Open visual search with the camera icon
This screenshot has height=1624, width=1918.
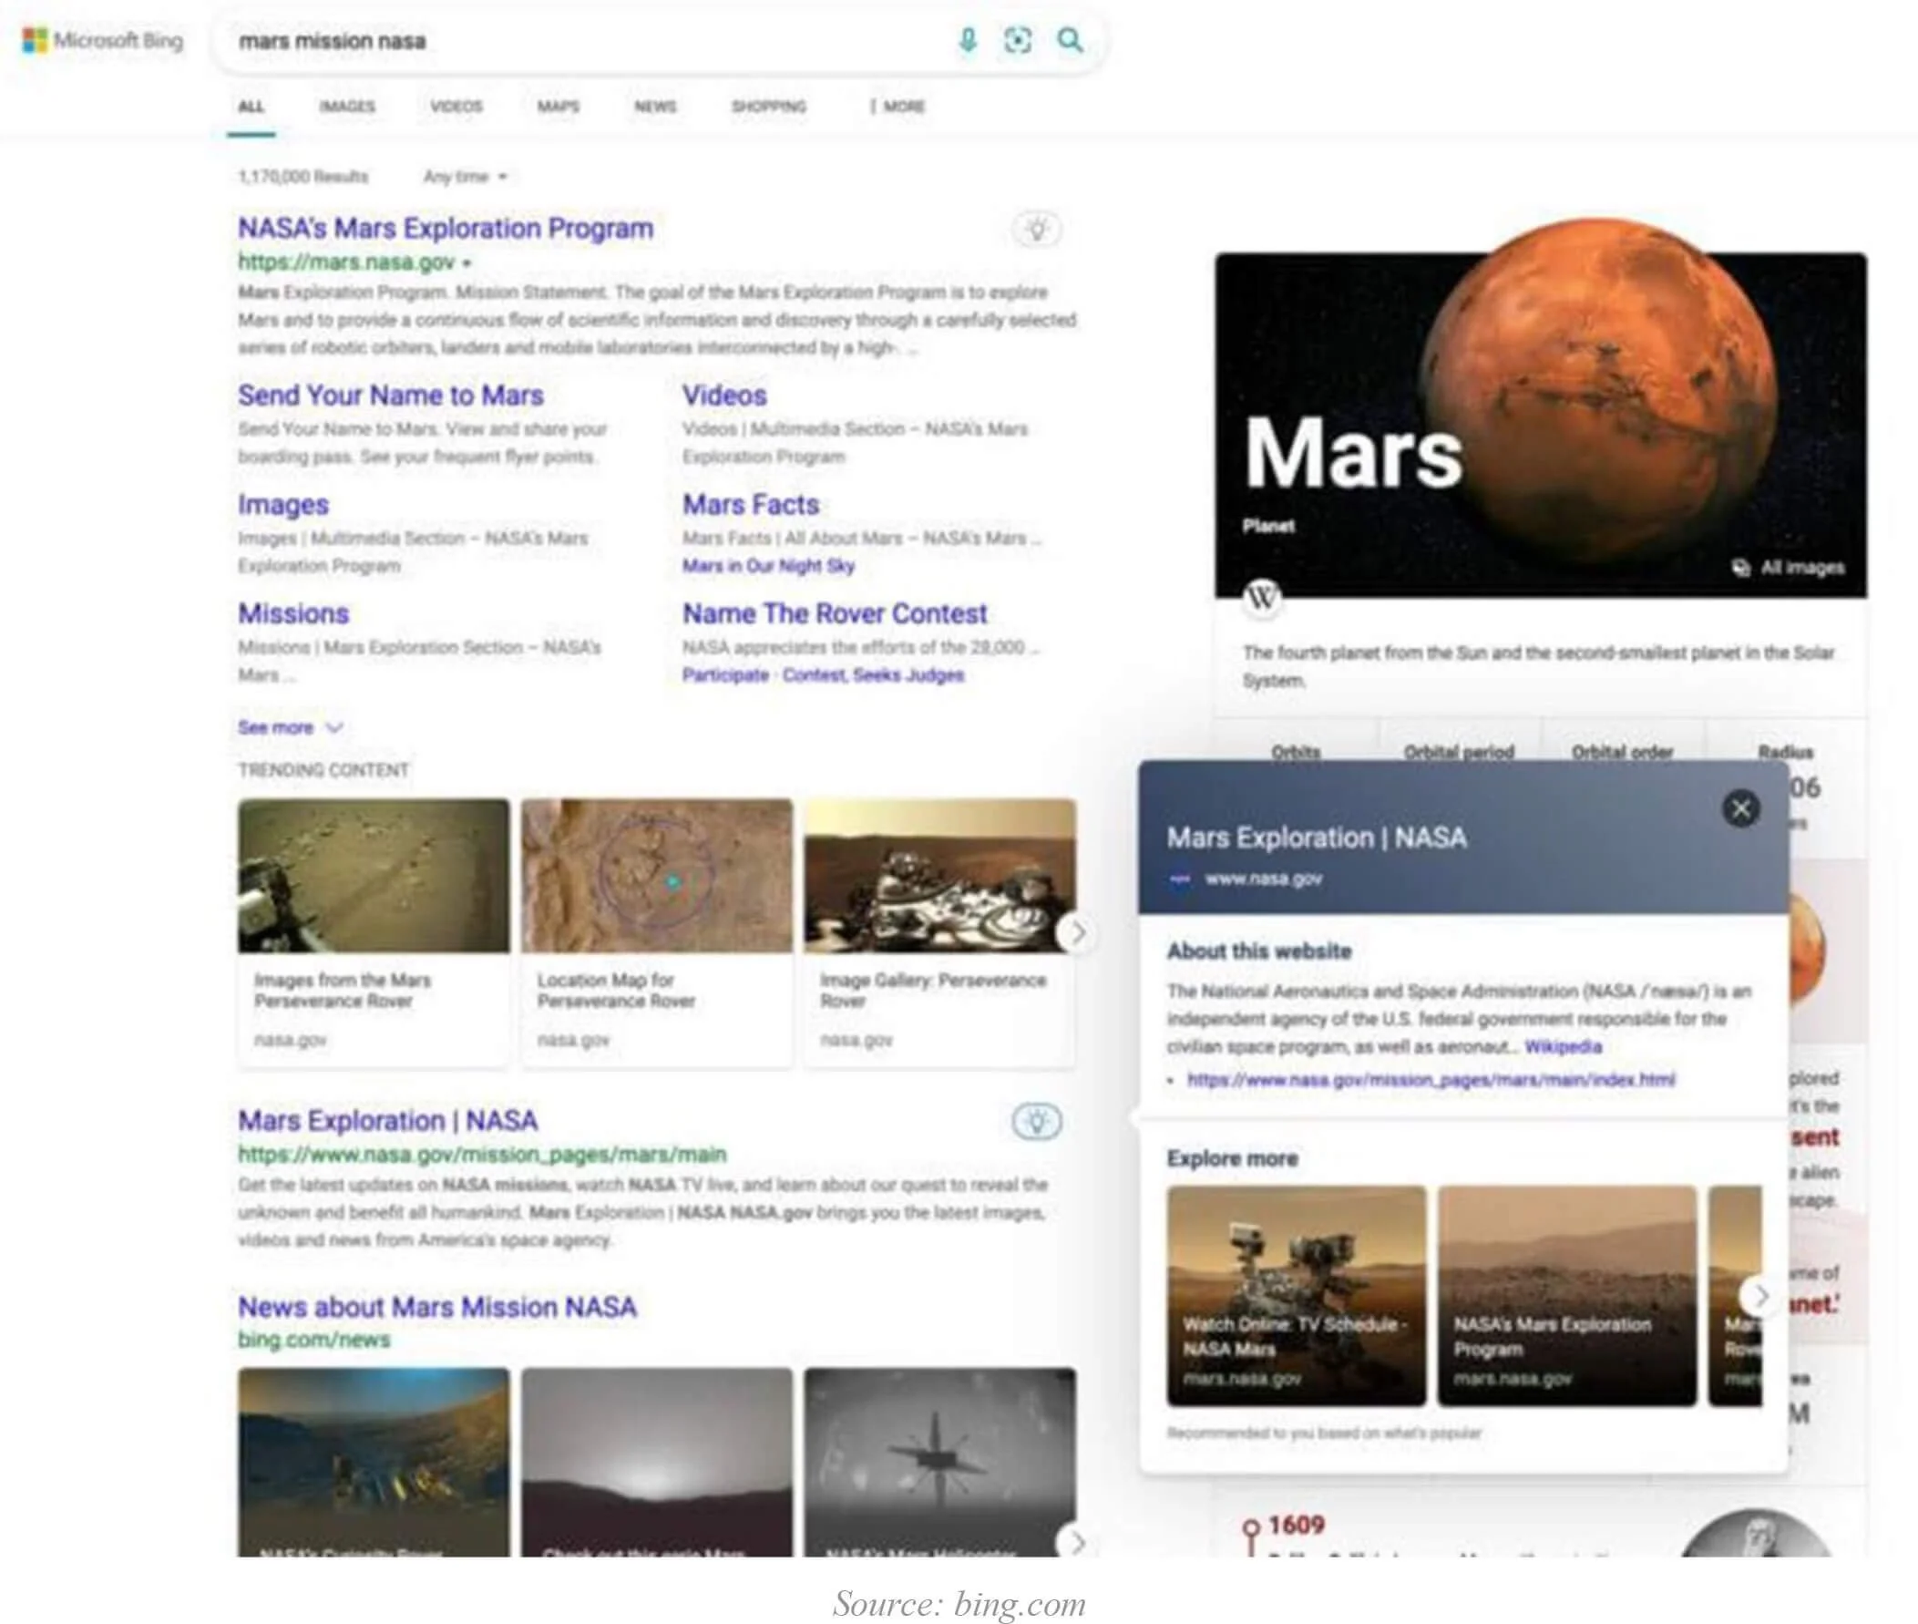tap(1018, 41)
